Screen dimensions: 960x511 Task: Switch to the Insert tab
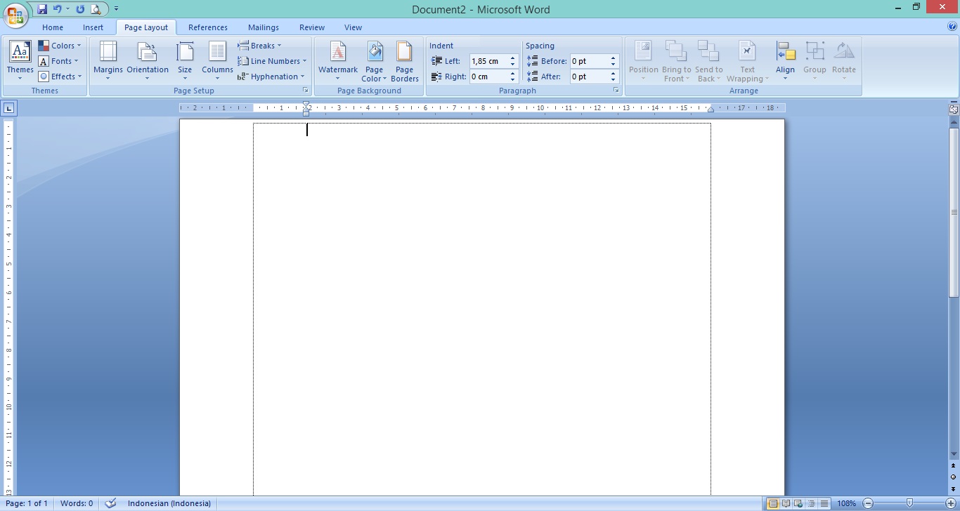pyautogui.click(x=93, y=27)
